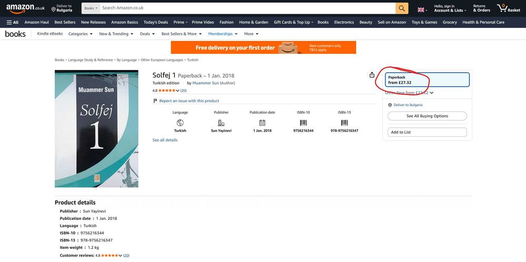Click the ISBN-13 barcode icon
The width and height of the screenshot is (526, 262).
(344, 123)
